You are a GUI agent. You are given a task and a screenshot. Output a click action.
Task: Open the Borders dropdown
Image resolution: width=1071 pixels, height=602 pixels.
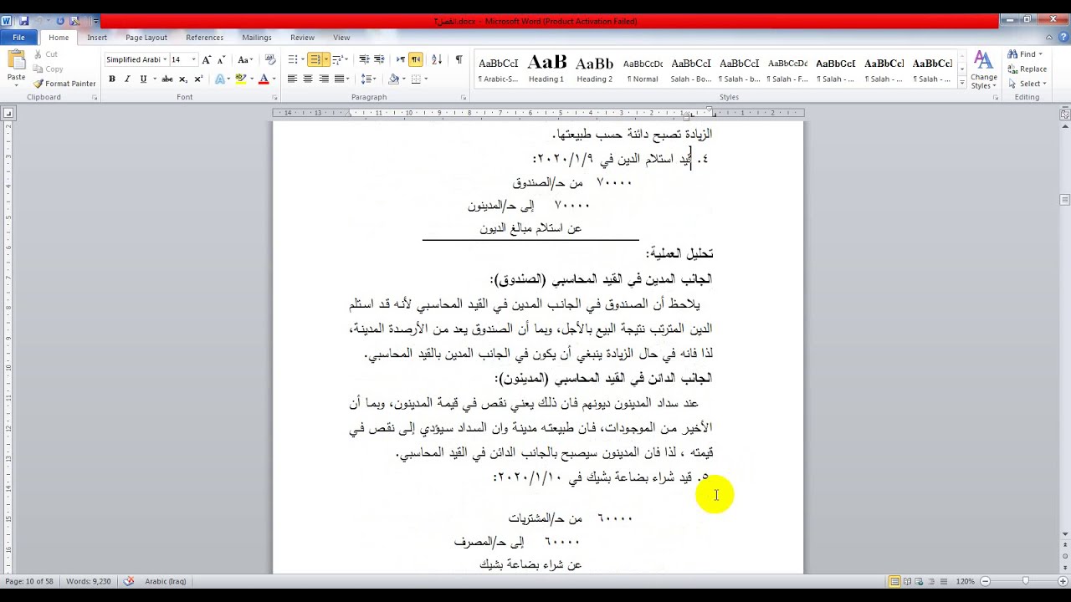coord(426,79)
